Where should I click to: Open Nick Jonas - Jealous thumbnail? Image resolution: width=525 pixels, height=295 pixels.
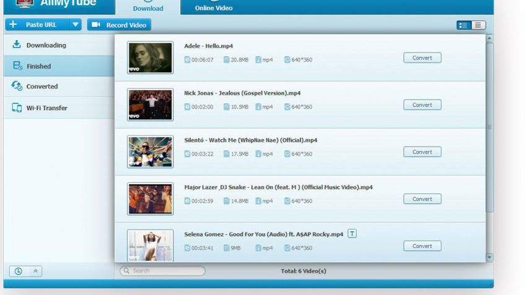(150, 105)
